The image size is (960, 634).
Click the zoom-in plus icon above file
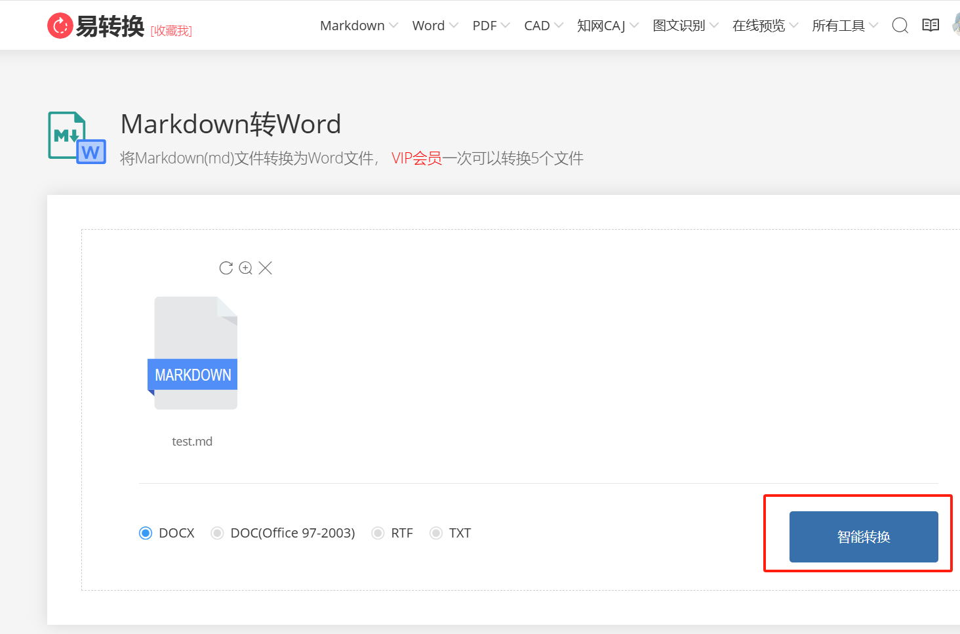click(246, 268)
